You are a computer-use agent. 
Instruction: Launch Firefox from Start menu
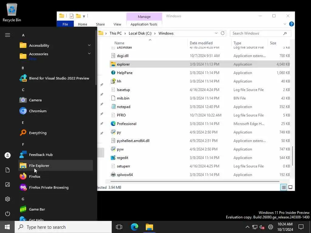coord(56,176)
